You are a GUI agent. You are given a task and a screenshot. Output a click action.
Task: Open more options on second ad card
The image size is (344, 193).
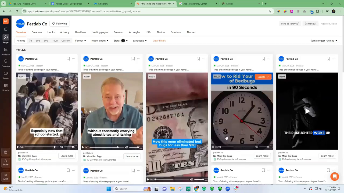(139, 59)
